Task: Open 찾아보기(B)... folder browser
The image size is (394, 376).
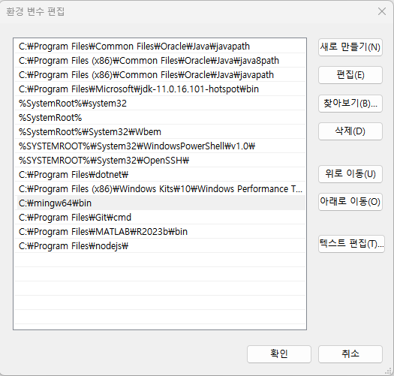Action: [x=350, y=104]
